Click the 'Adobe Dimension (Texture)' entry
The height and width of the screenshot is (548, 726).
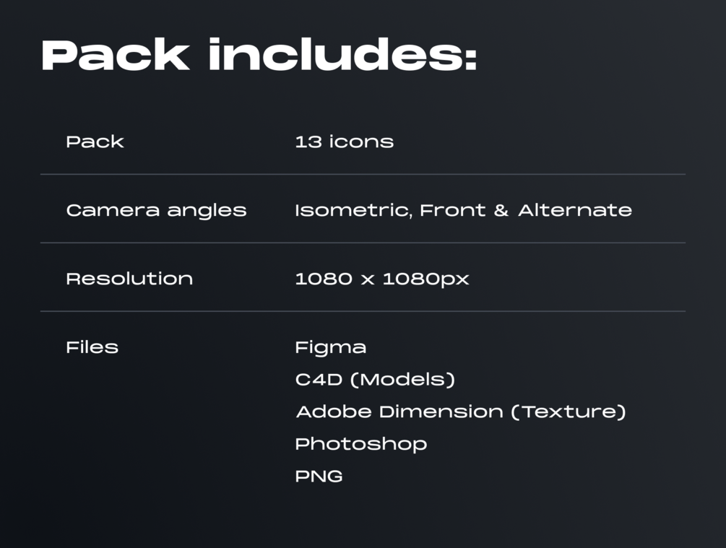[461, 412]
